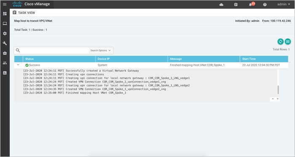
Task: Open the Search Options dropdown
Action: 100,50
